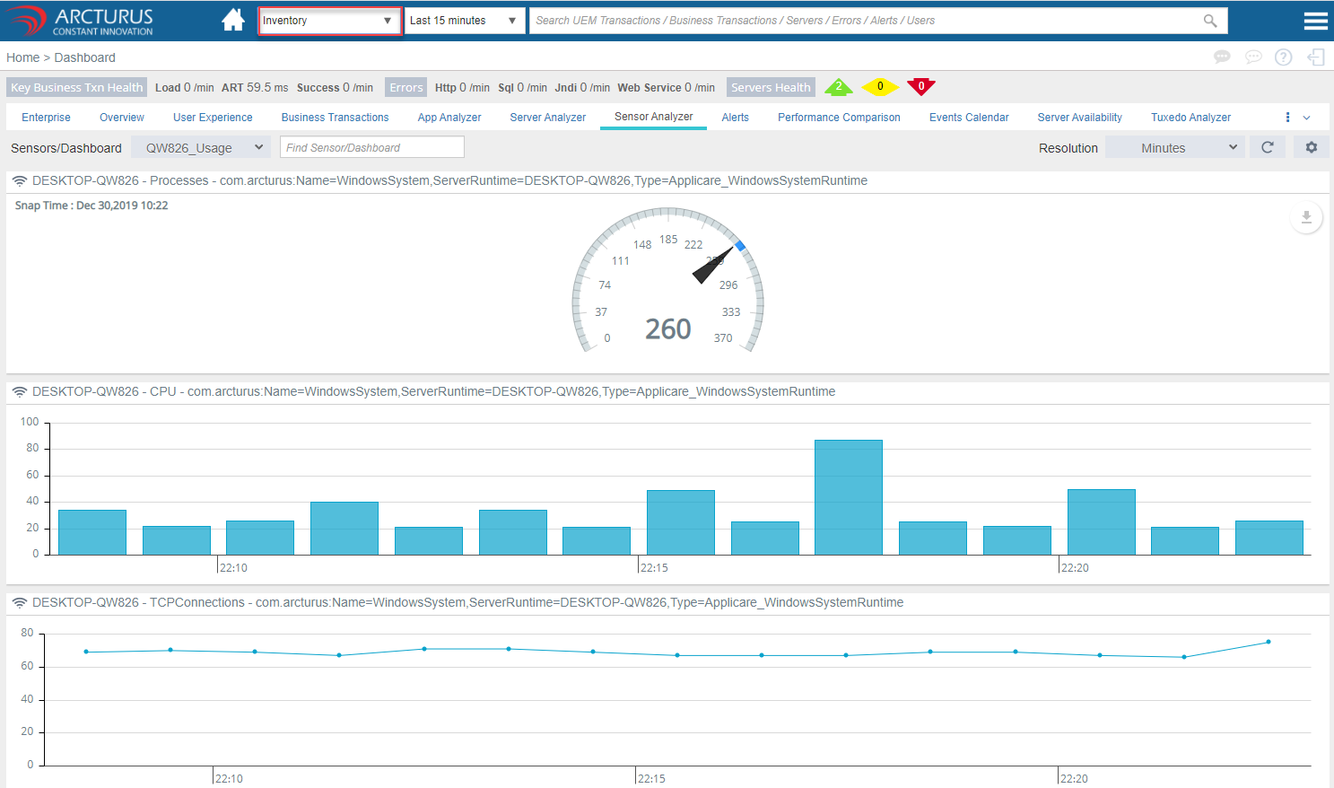The width and height of the screenshot is (1334, 788).
Task: Click the logout exit icon
Action: click(1315, 57)
